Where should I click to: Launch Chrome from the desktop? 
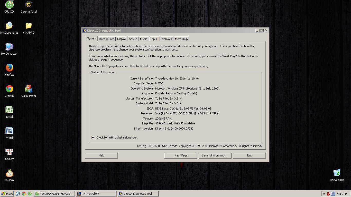click(10, 89)
